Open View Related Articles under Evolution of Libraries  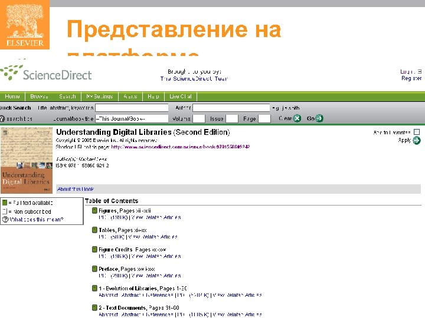[x=237, y=295]
